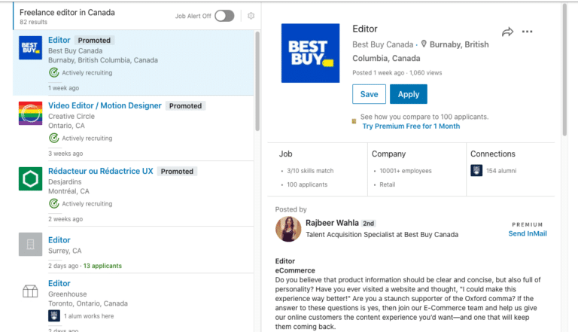Open Rédacteur ou Rédactrice UX job listing
The width and height of the screenshot is (578, 332).
tap(101, 171)
